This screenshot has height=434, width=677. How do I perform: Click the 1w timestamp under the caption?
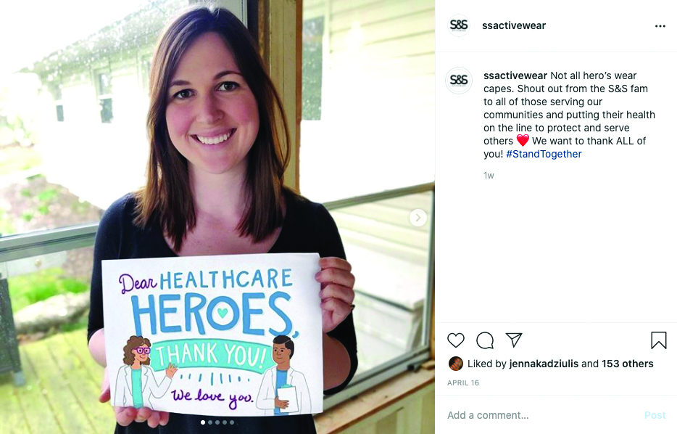coord(489,176)
